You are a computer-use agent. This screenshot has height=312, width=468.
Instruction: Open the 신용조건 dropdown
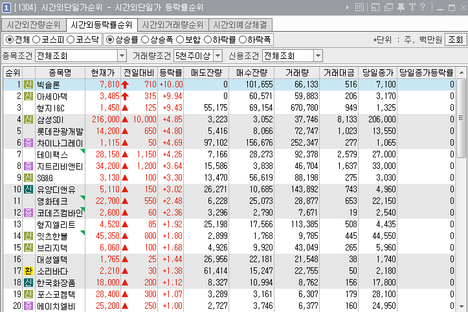(x=318, y=56)
